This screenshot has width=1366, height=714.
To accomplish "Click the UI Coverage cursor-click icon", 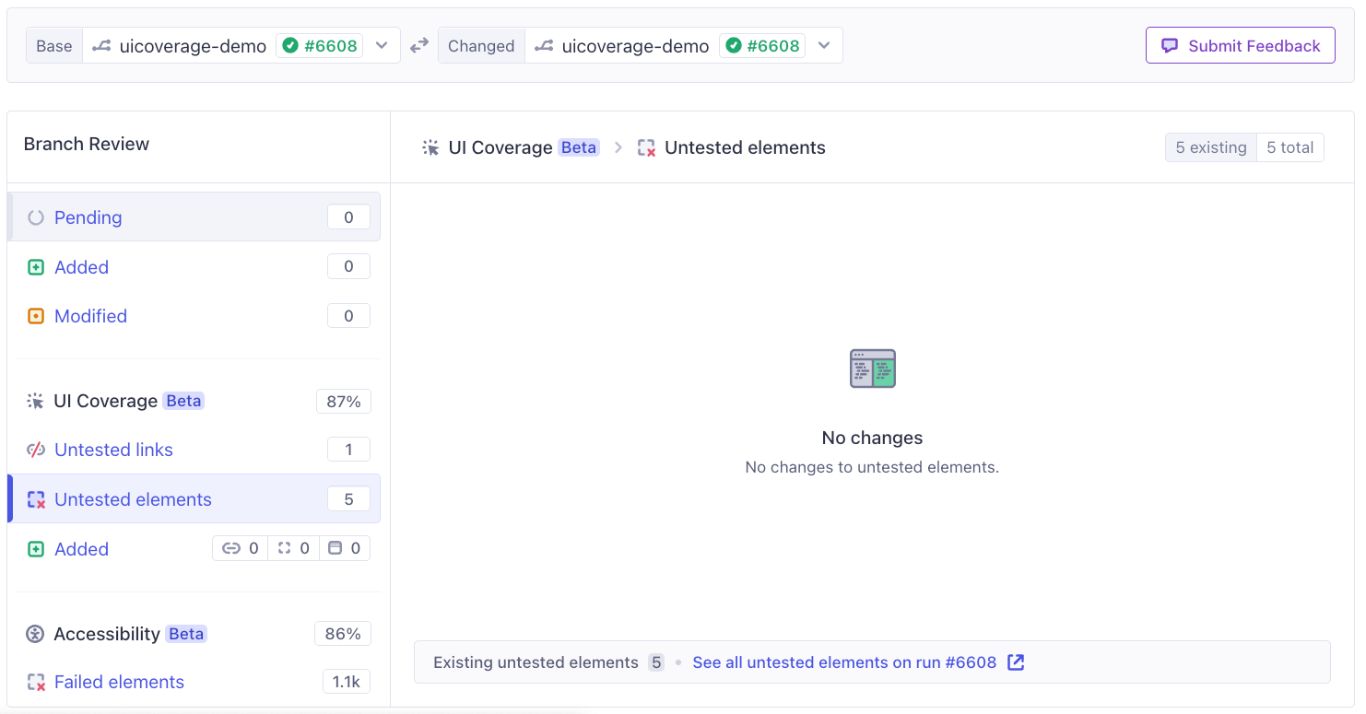I will click(x=35, y=401).
